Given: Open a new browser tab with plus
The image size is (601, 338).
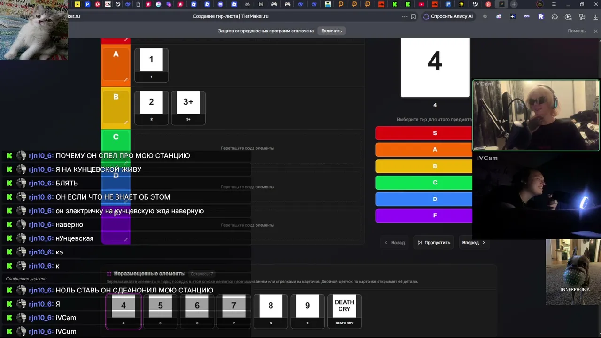Looking at the screenshot, I should (514, 4).
